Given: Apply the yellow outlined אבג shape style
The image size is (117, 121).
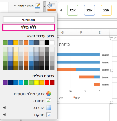Looking at the screenshot, I should tap(106, 10).
